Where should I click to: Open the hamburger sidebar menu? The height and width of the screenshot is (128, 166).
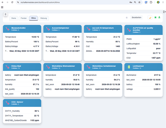coord(5,14)
